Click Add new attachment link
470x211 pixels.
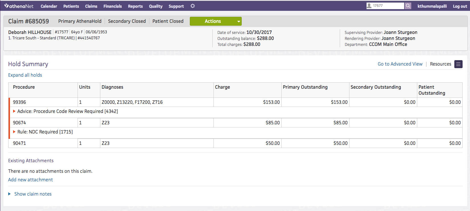coord(30,180)
